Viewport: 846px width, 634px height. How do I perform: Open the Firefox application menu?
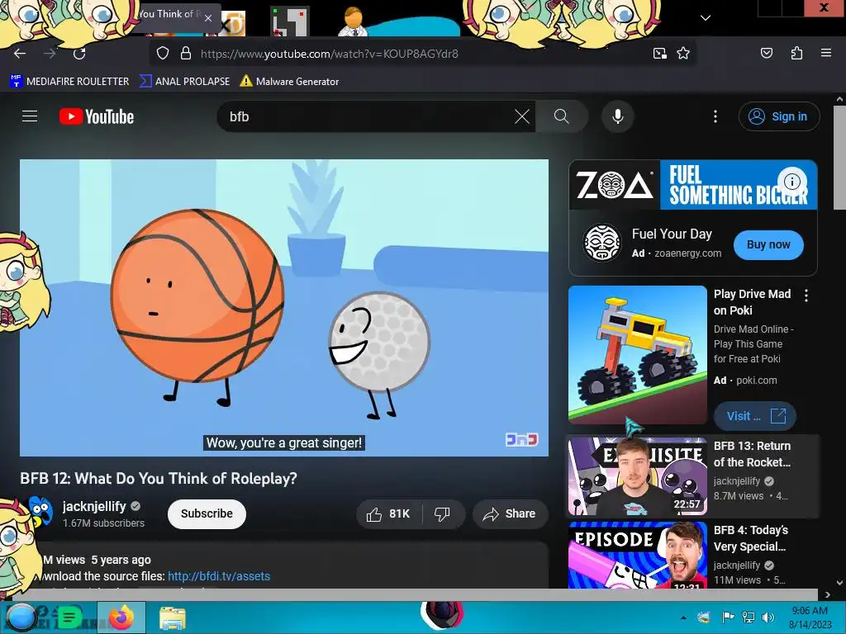(x=825, y=53)
